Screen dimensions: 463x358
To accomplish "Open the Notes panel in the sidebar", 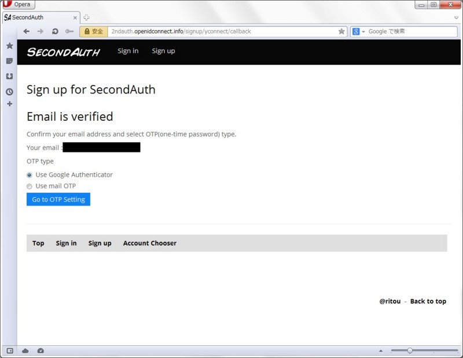I will [9, 61].
